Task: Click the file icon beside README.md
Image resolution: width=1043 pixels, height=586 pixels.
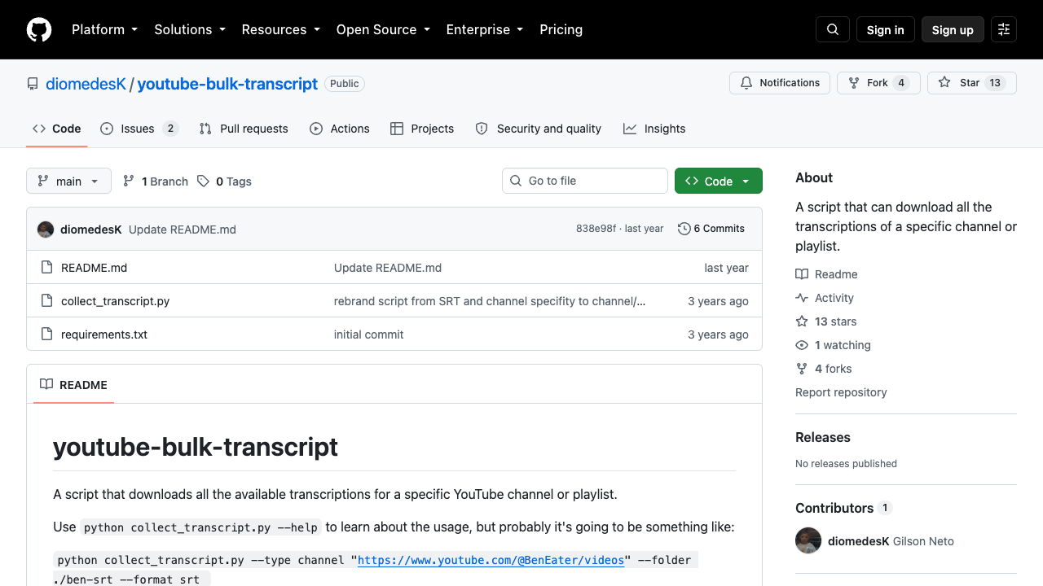Action: click(x=46, y=268)
